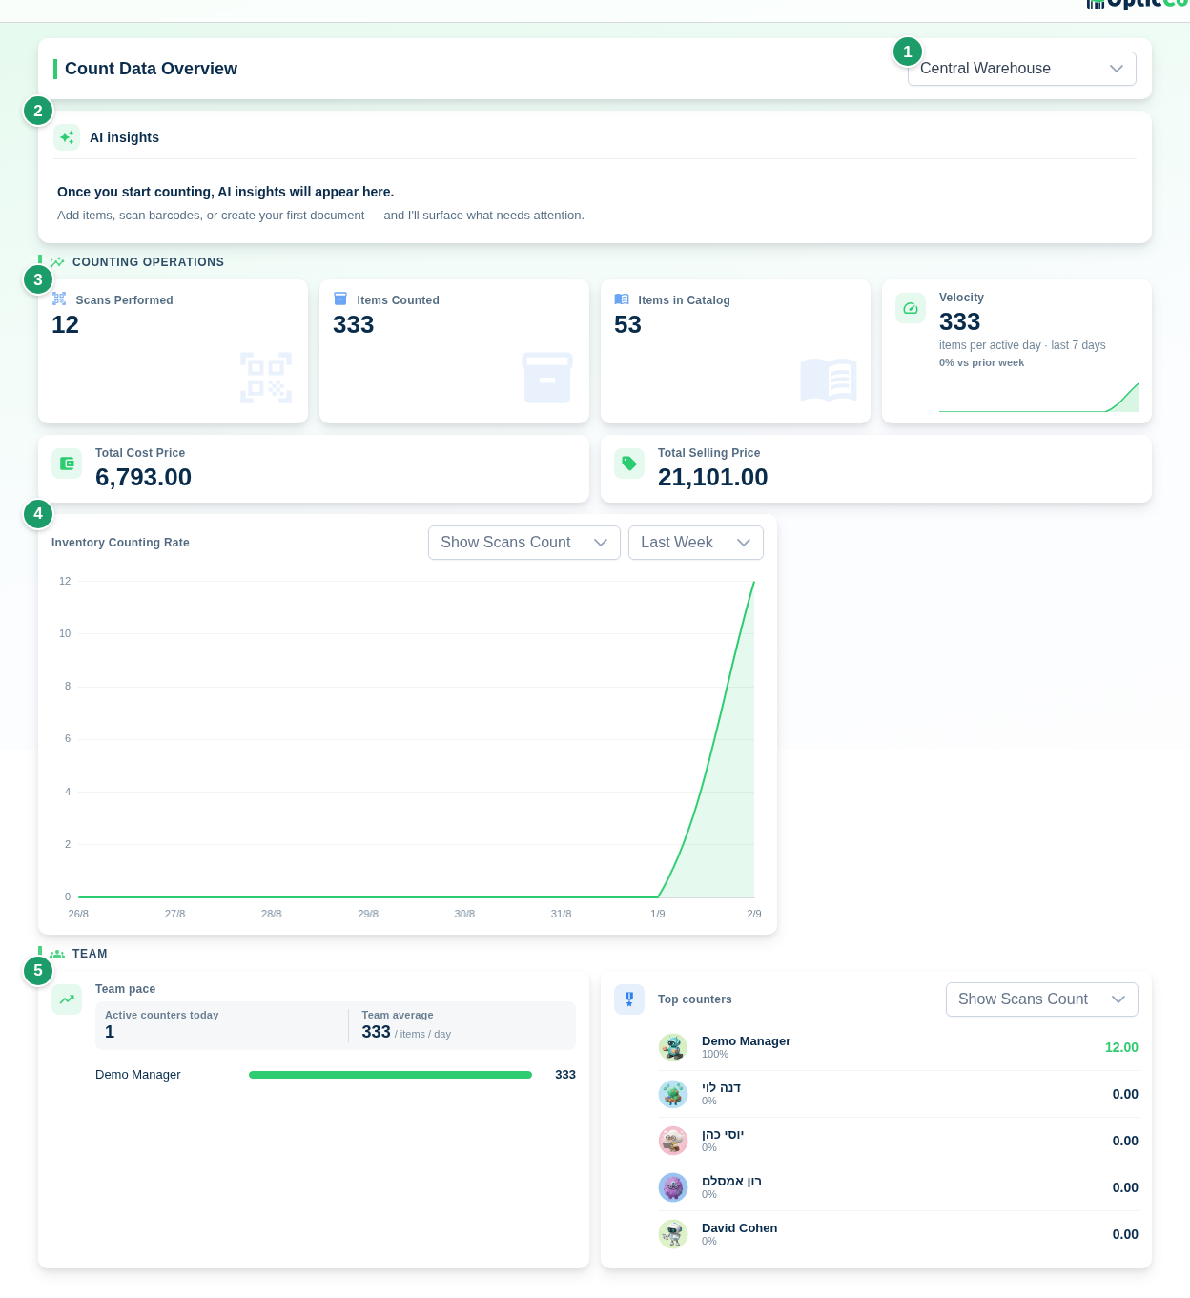This screenshot has width=1190, height=1298.
Task: Click the AI insights sparkle icon
Action: (x=67, y=137)
